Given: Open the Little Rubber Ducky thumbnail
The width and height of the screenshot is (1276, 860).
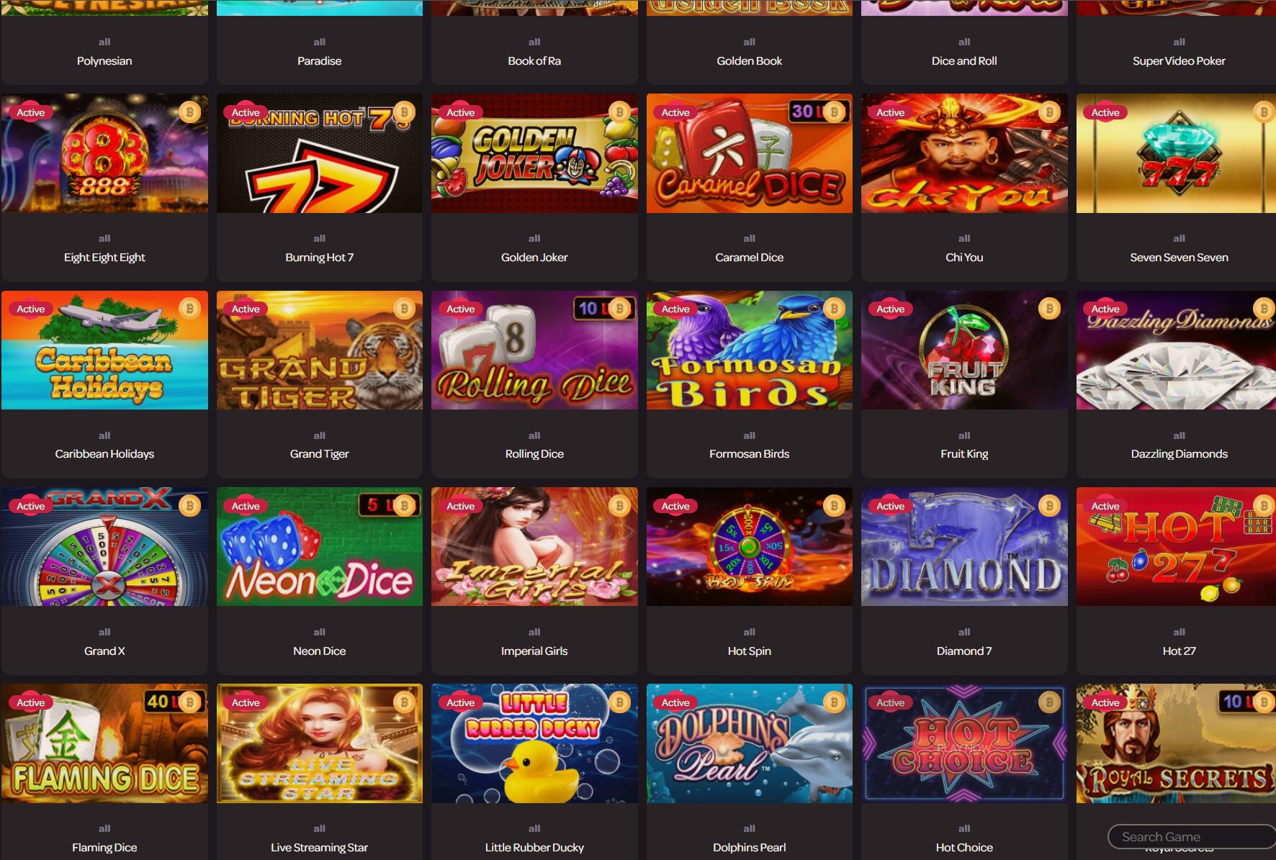Looking at the screenshot, I should pos(534,743).
